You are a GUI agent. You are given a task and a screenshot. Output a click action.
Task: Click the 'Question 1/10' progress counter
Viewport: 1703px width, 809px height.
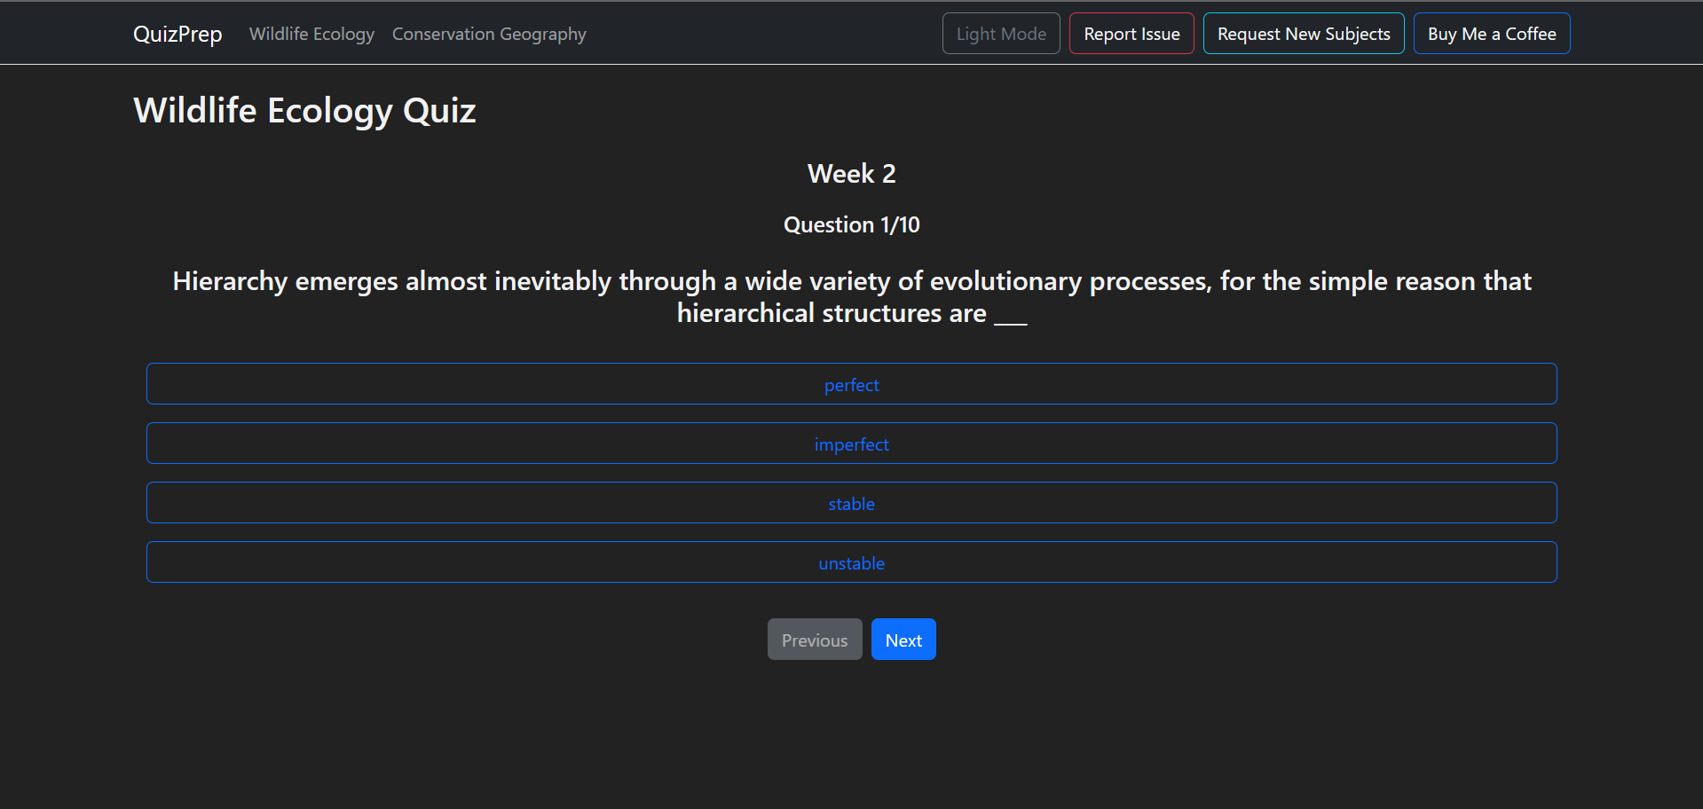[851, 225]
